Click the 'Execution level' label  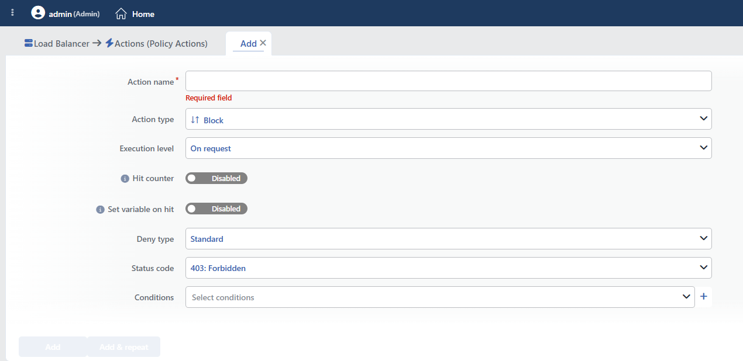(x=147, y=148)
